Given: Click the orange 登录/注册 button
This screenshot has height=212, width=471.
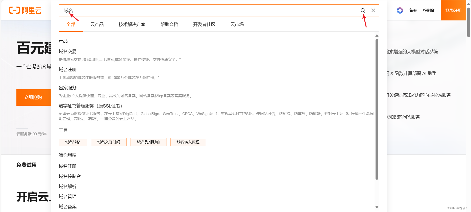Looking at the screenshot, I should pos(454,10).
